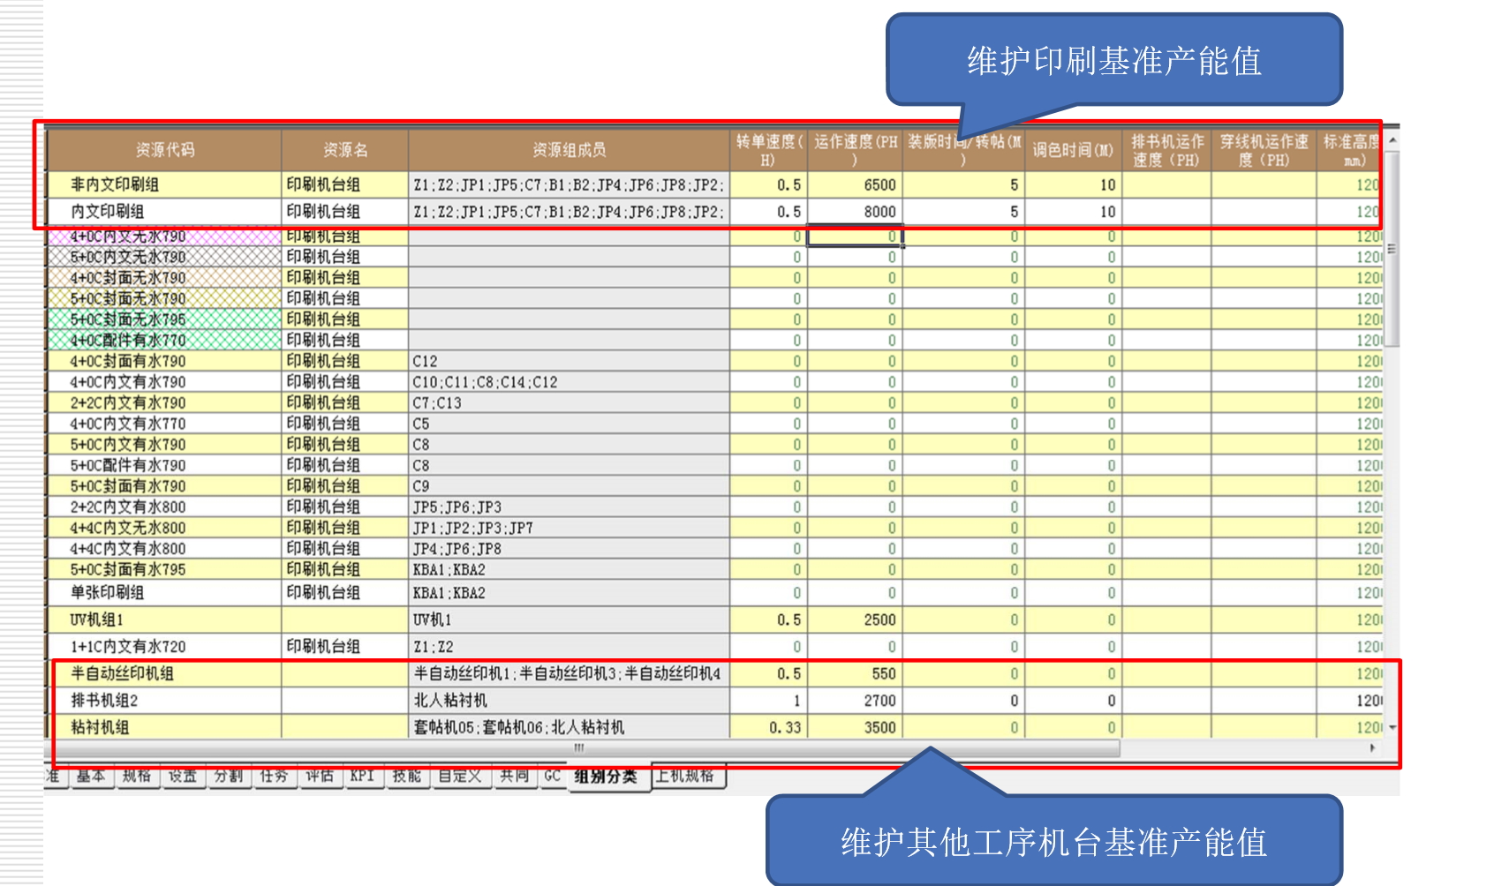The width and height of the screenshot is (1494, 886).
Task: Click running speed cell showing 6500
Action: coord(855,185)
